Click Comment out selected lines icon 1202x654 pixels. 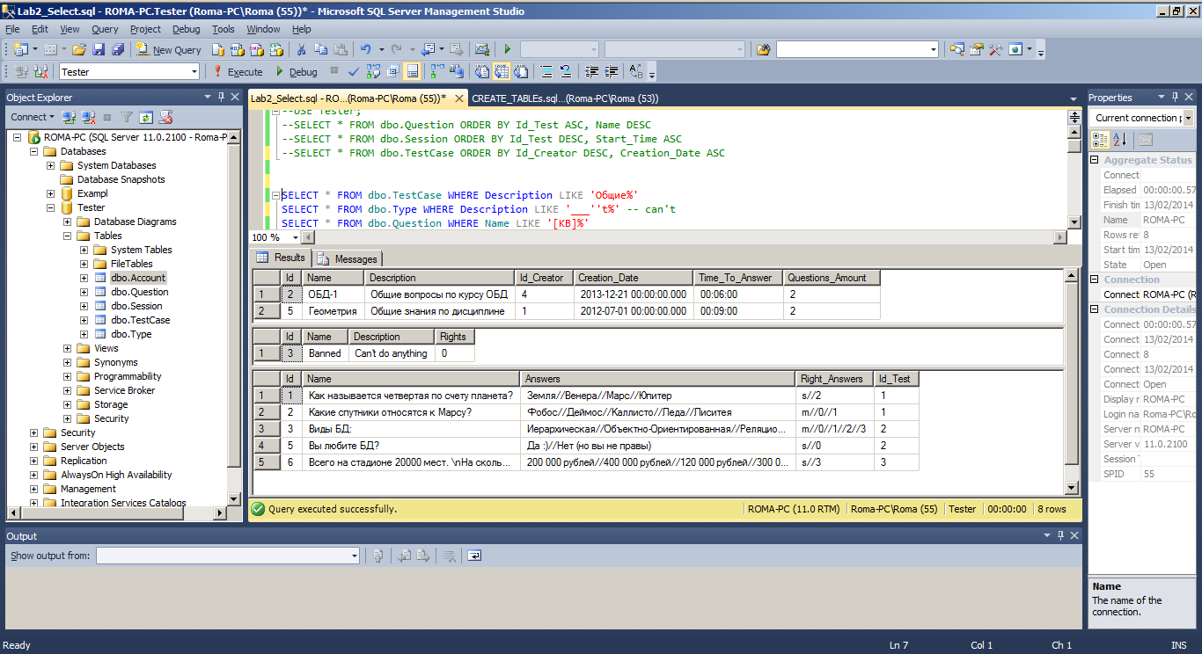(x=546, y=72)
